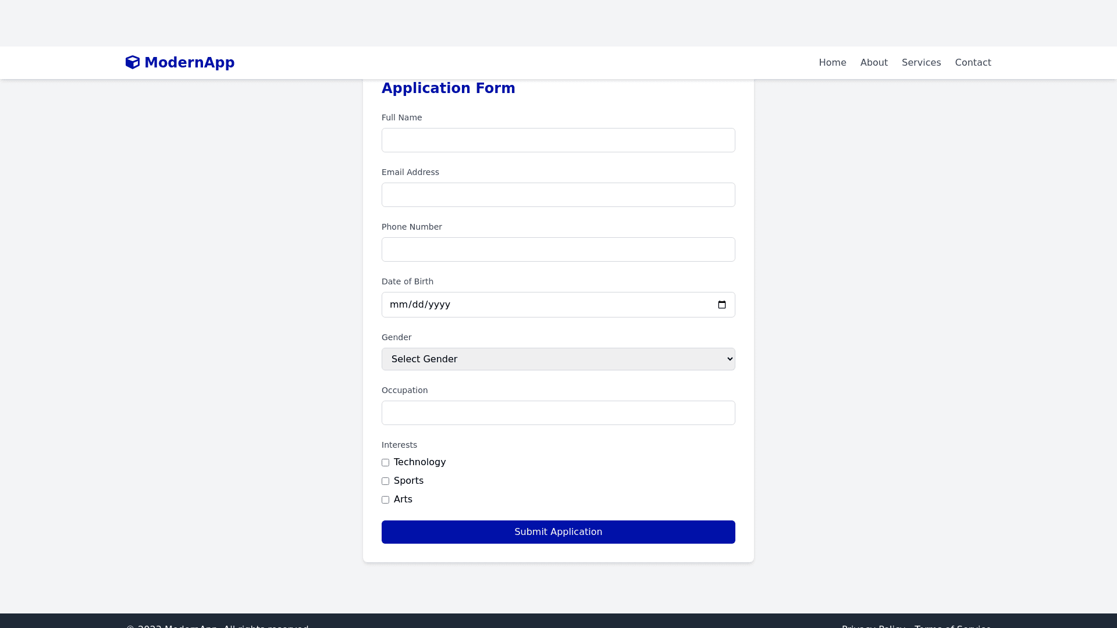The width and height of the screenshot is (1117, 628).
Task: Focus the Phone Number input field
Action: point(558,249)
